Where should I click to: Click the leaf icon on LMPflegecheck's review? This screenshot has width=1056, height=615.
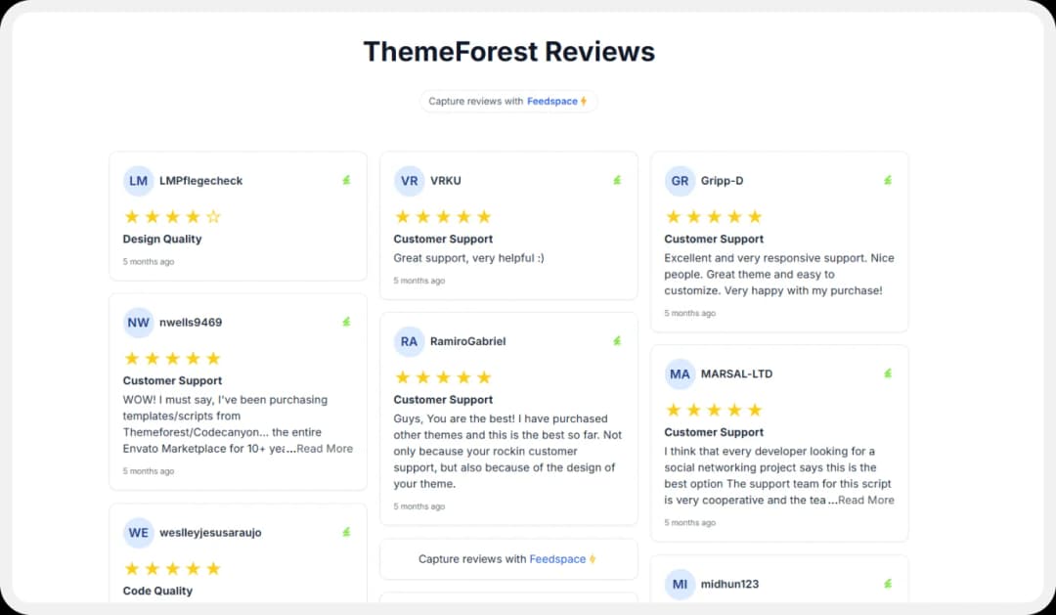(x=346, y=180)
